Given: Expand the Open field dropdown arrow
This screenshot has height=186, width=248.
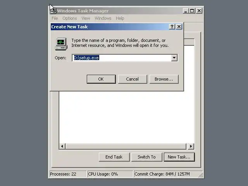Looking at the screenshot, I should tap(174, 58).
